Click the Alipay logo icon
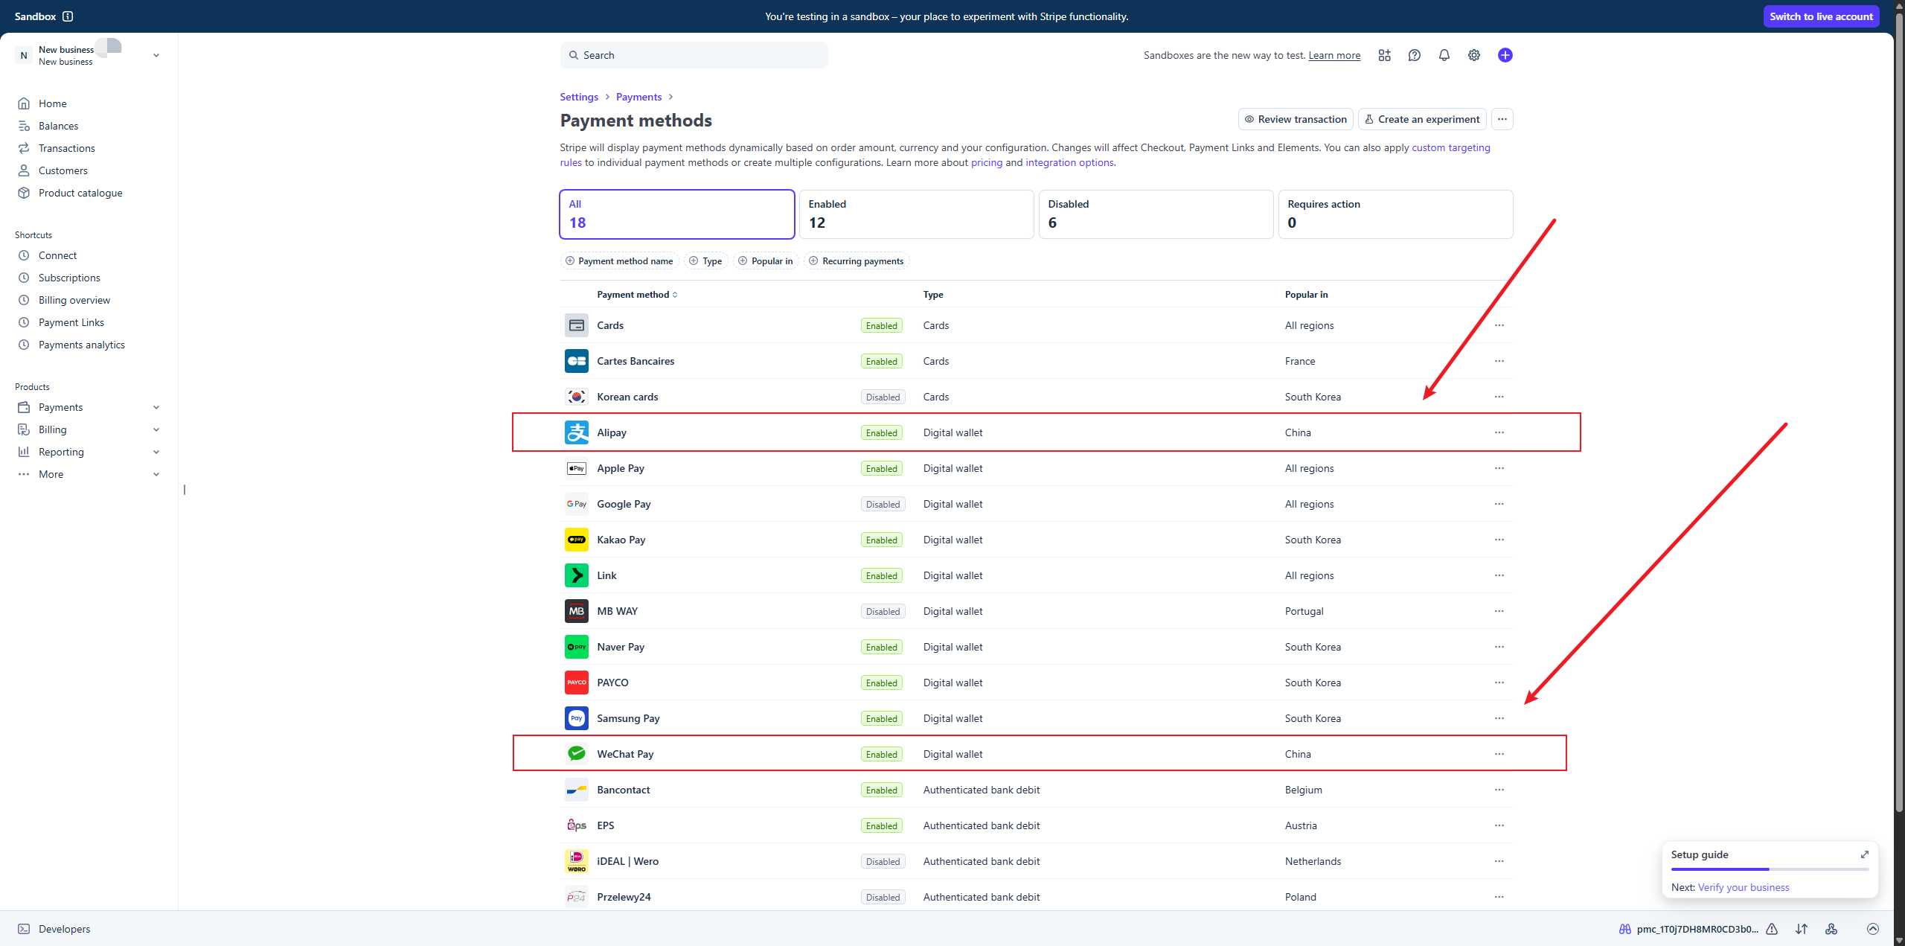 point(576,432)
